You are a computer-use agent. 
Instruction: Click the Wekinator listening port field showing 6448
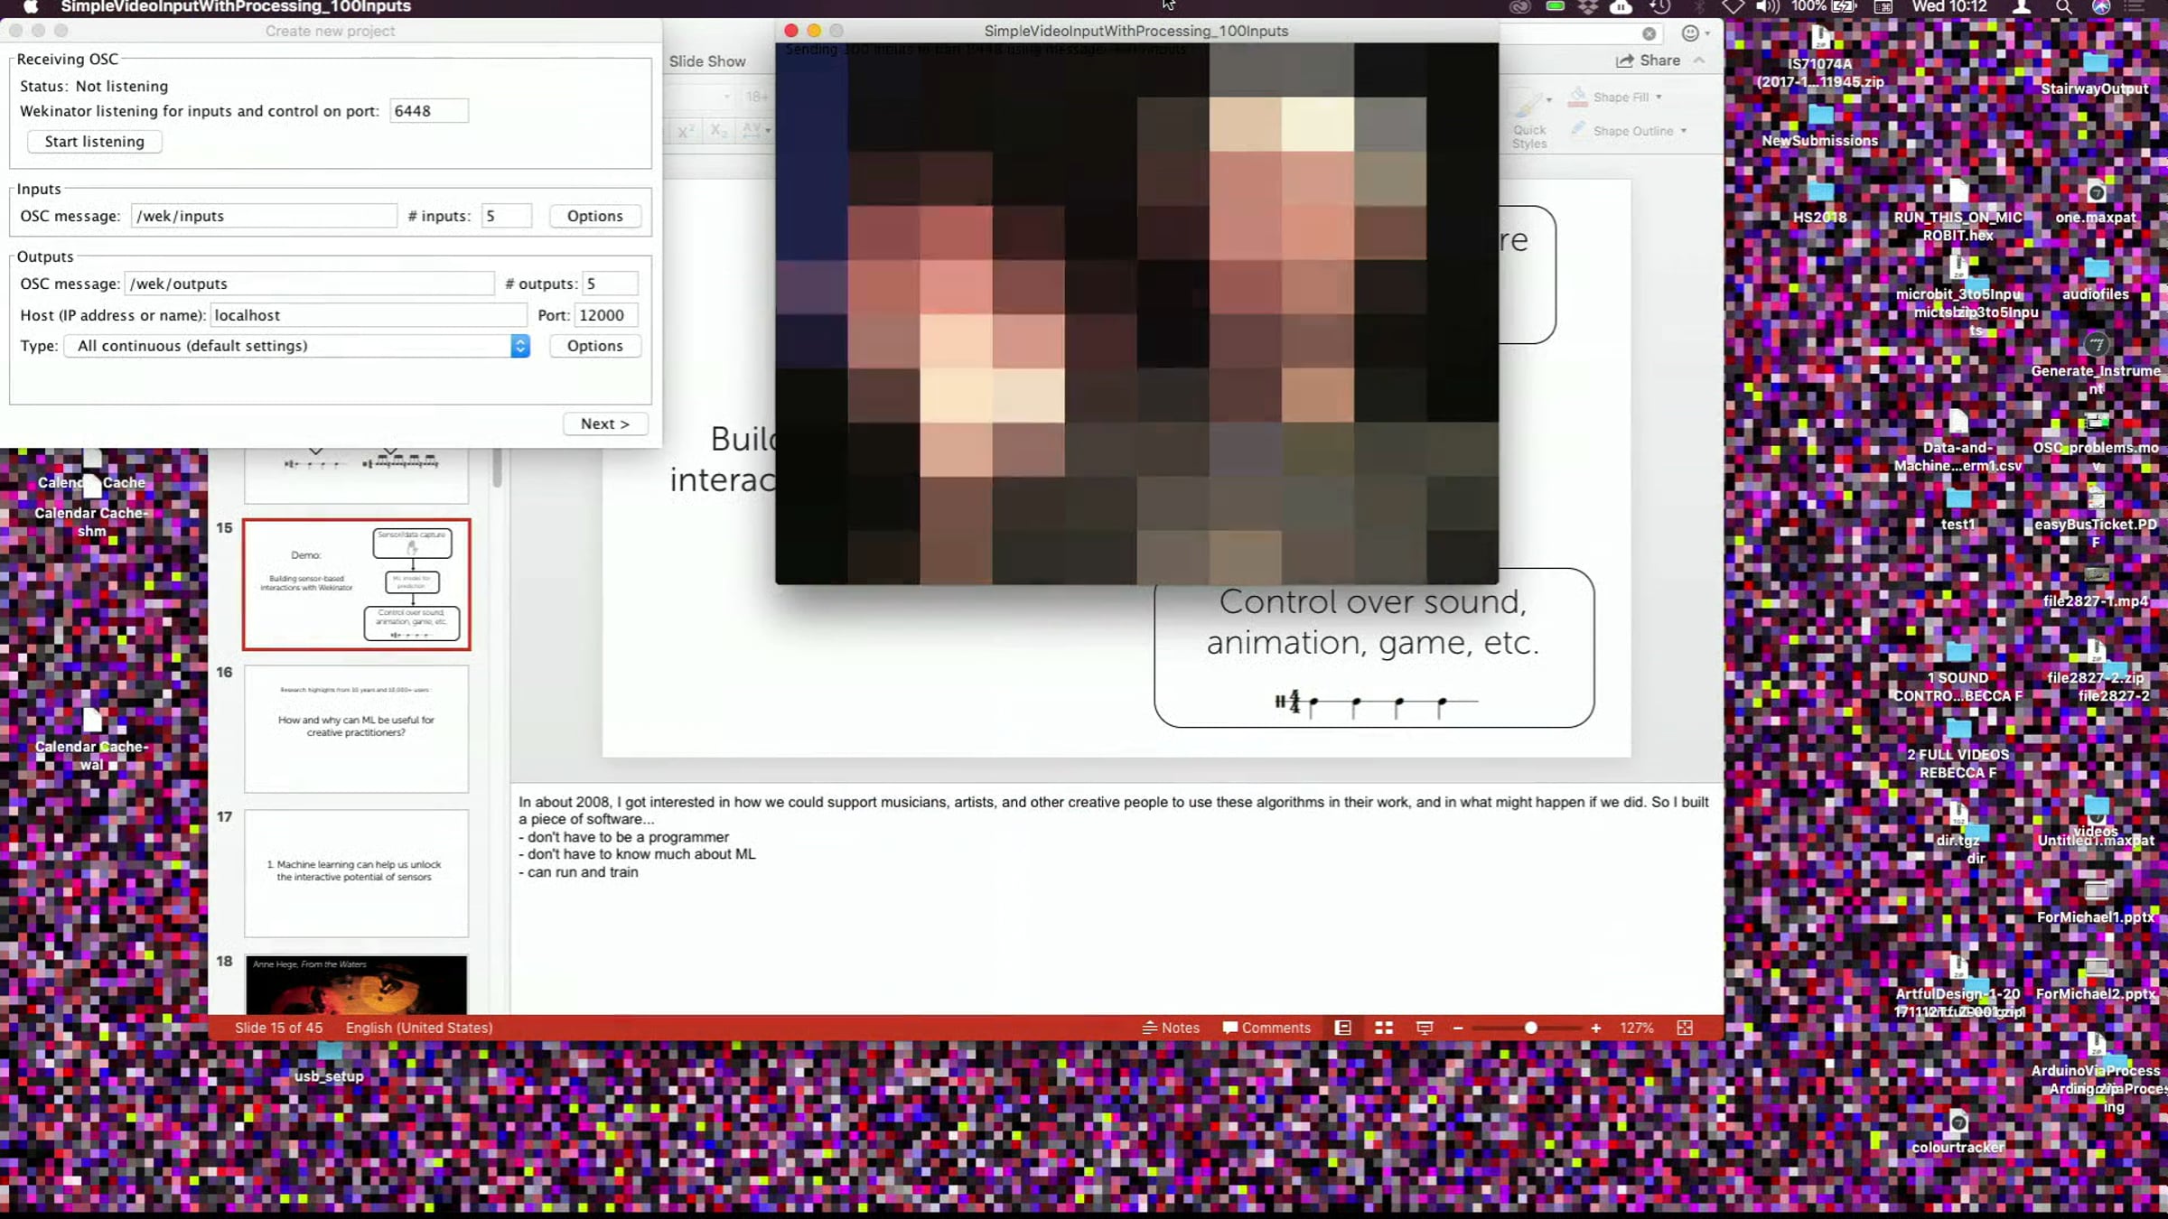pos(429,111)
